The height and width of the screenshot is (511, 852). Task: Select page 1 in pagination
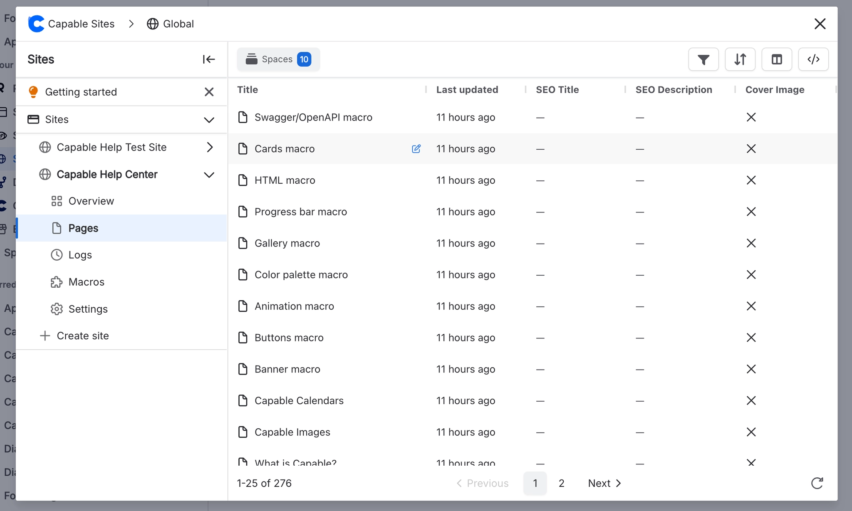click(x=535, y=483)
